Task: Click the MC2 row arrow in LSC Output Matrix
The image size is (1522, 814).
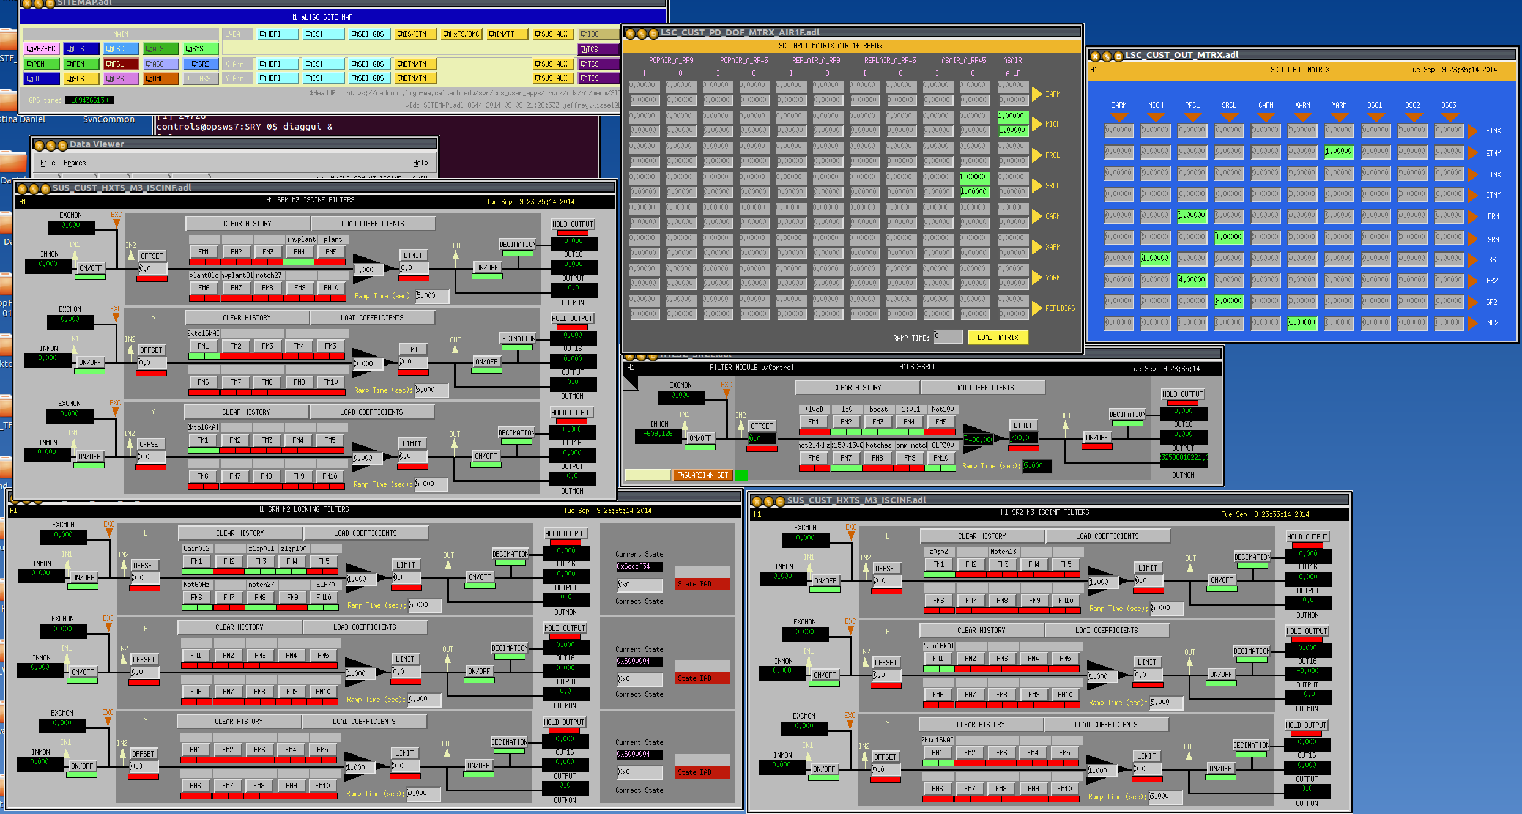Action: [x=1473, y=323]
